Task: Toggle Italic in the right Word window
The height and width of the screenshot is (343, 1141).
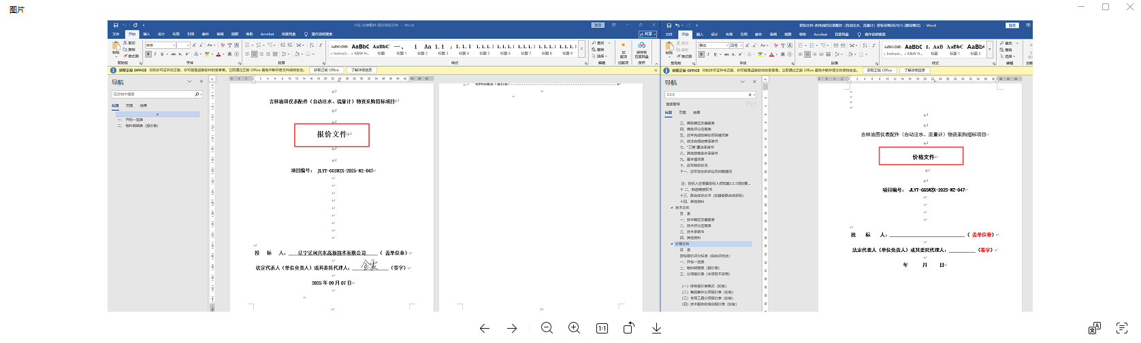Action: (708, 54)
